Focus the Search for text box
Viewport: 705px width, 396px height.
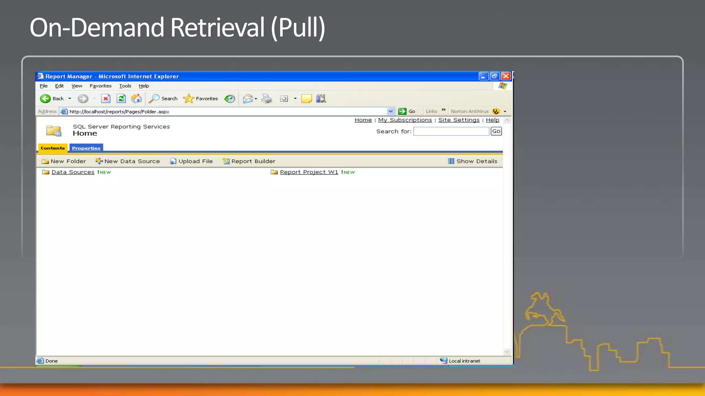(451, 131)
